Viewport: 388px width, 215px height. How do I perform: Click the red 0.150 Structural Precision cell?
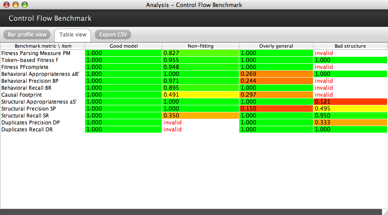pos(276,108)
